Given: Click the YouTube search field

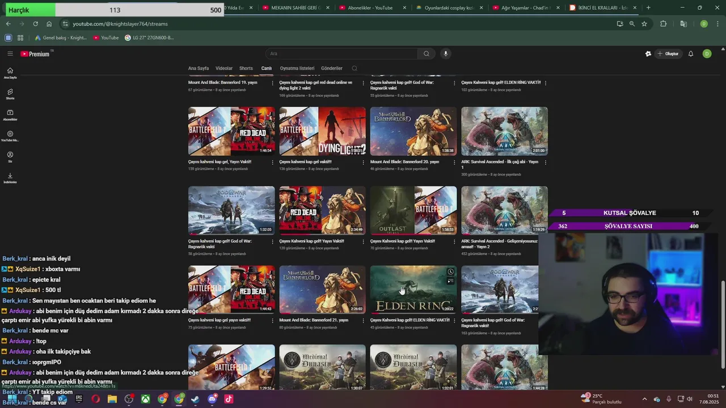Looking at the screenshot, I should (341, 54).
